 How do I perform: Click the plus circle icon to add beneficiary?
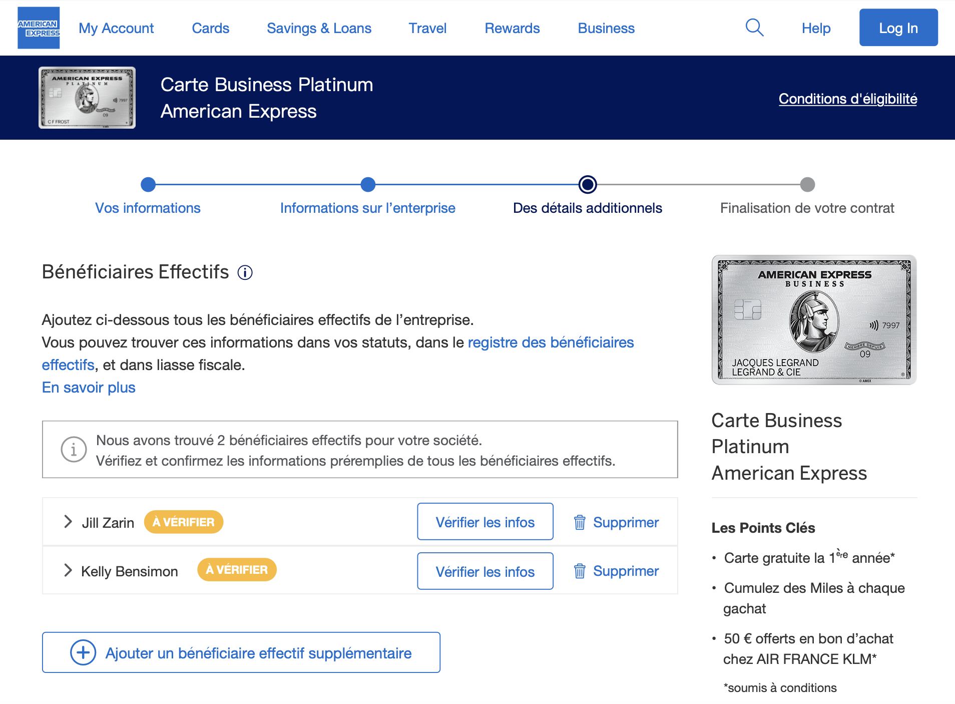pos(83,652)
